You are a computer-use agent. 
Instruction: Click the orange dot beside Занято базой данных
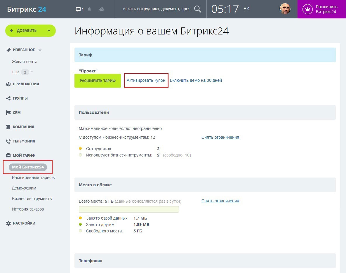tap(80, 218)
